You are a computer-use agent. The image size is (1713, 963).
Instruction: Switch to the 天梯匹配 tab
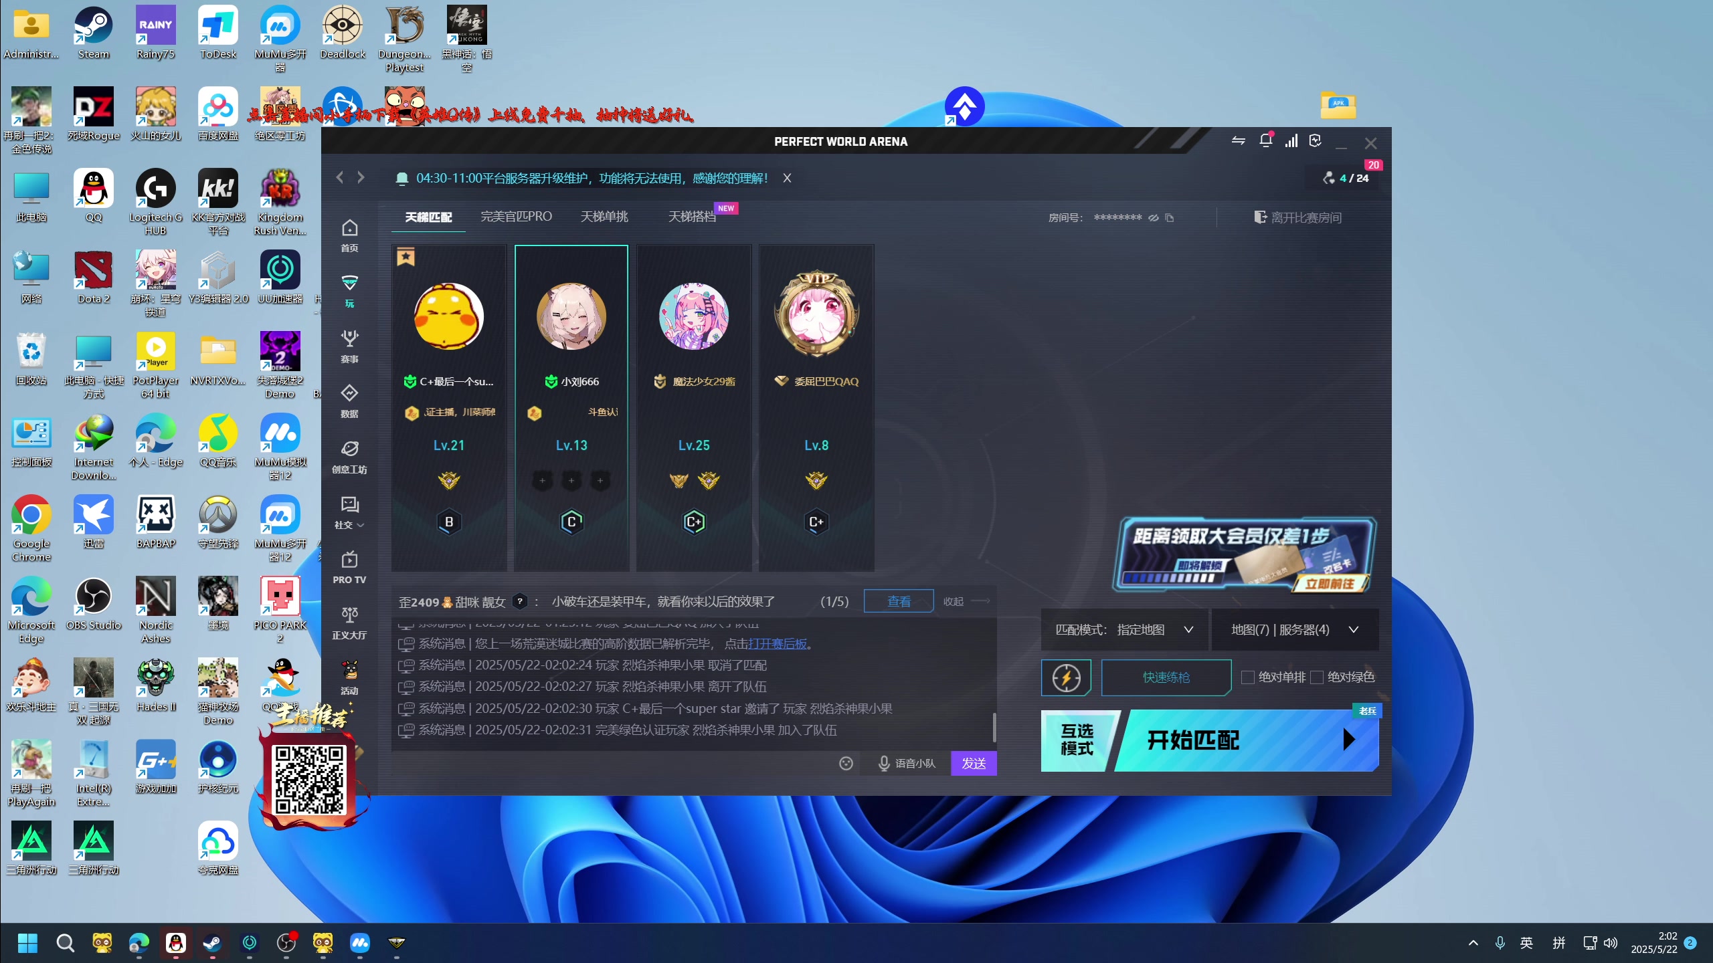pyautogui.click(x=428, y=217)
